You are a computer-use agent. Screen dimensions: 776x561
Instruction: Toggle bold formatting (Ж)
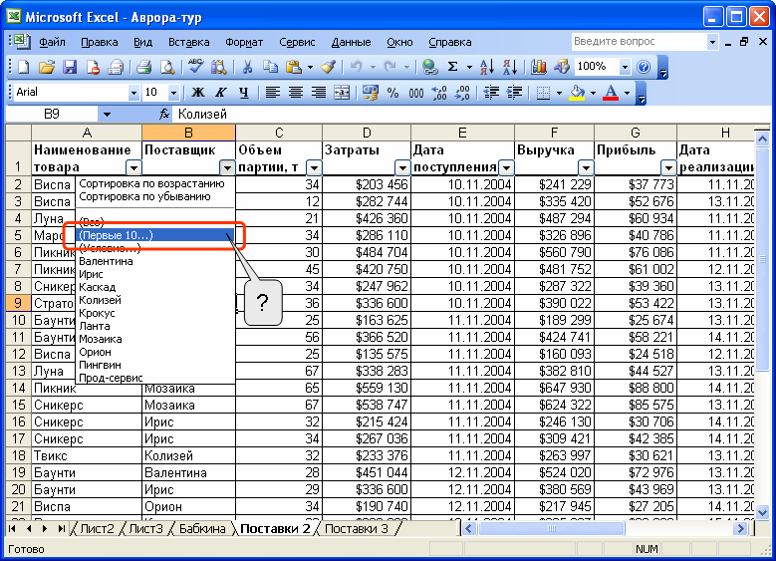197,93
